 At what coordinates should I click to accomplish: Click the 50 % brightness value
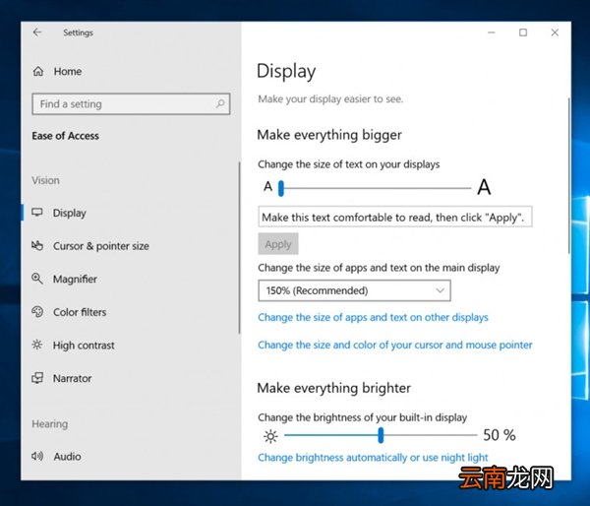coord(500,435)
